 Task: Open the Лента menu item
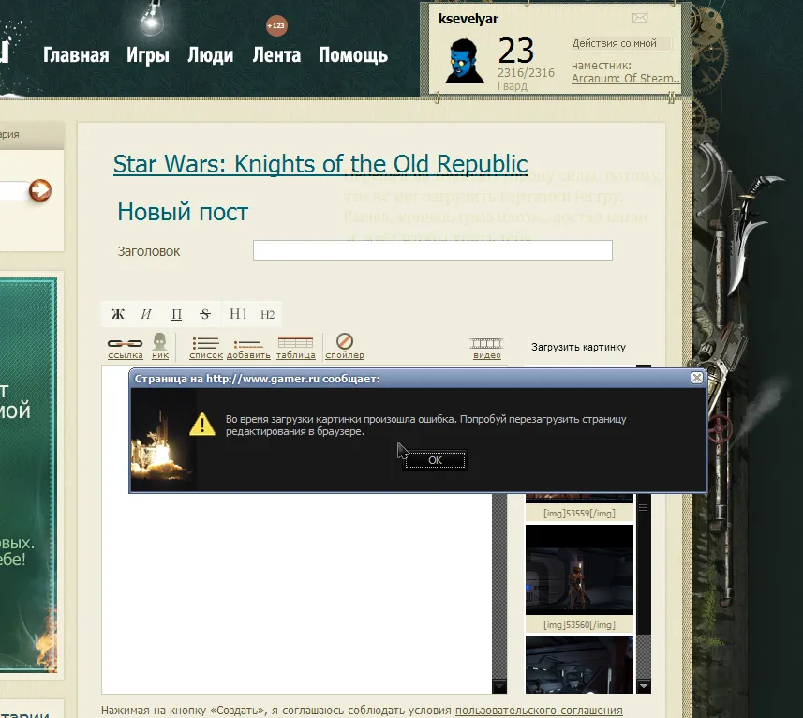point(276,54)
